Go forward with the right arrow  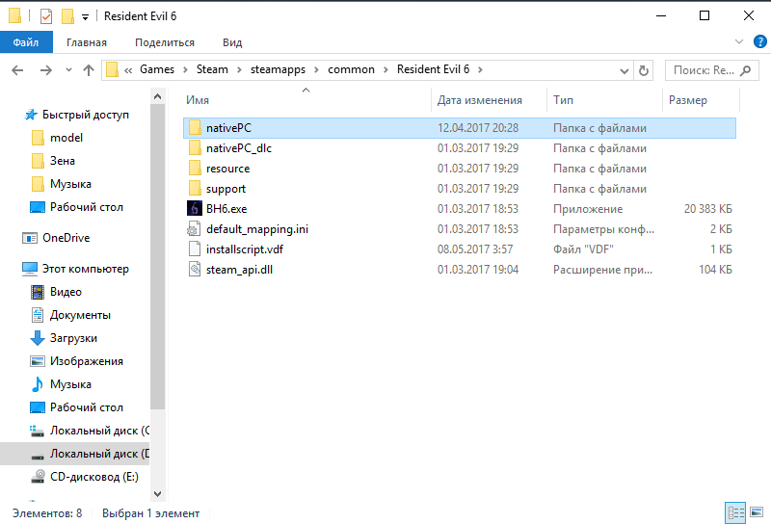point(45,70)
